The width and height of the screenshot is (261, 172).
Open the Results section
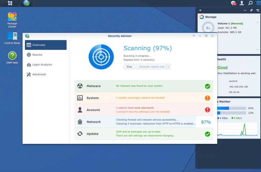pos(46,55)
